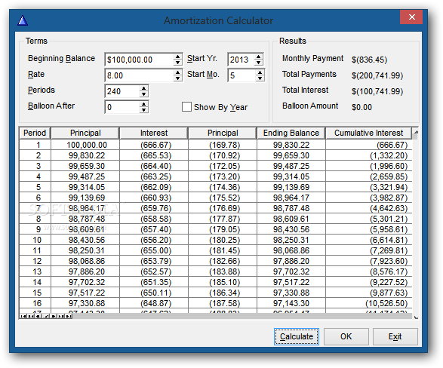Select the ending balance cell 98,787.48 in period 7
Viewport: 443px width, 368px height.
tap(291, 208)
